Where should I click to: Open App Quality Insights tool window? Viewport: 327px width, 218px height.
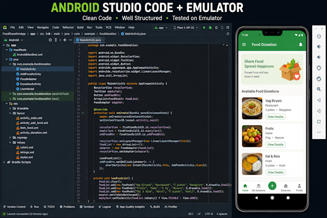click(130, 207)
